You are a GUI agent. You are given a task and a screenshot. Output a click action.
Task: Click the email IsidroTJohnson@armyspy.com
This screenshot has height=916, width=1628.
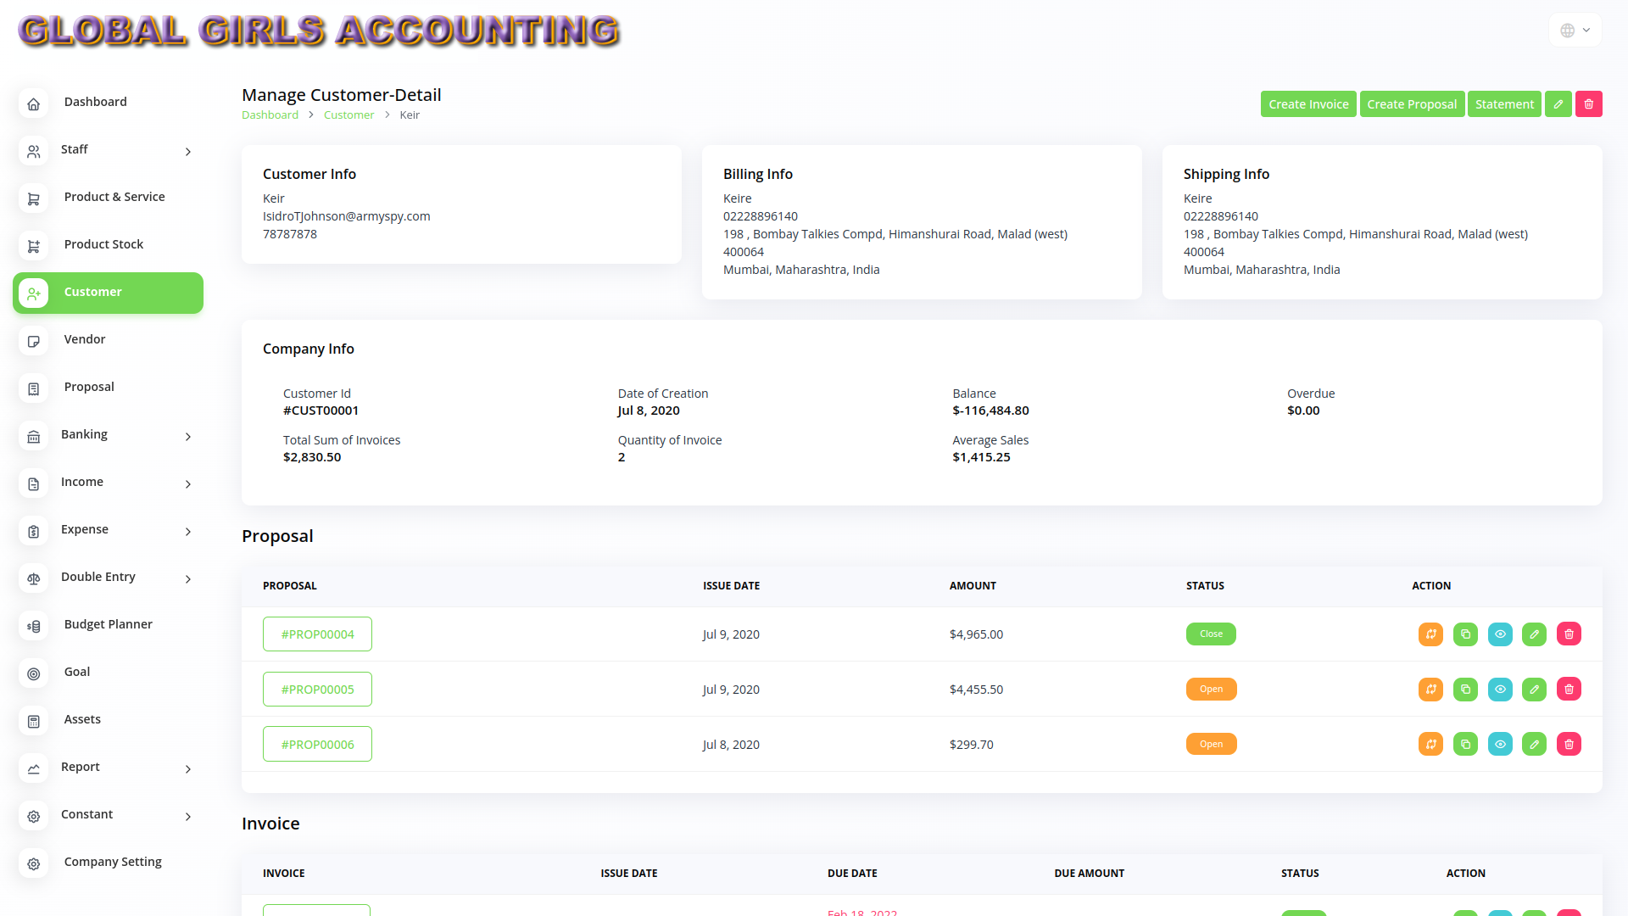click(346, 216)
